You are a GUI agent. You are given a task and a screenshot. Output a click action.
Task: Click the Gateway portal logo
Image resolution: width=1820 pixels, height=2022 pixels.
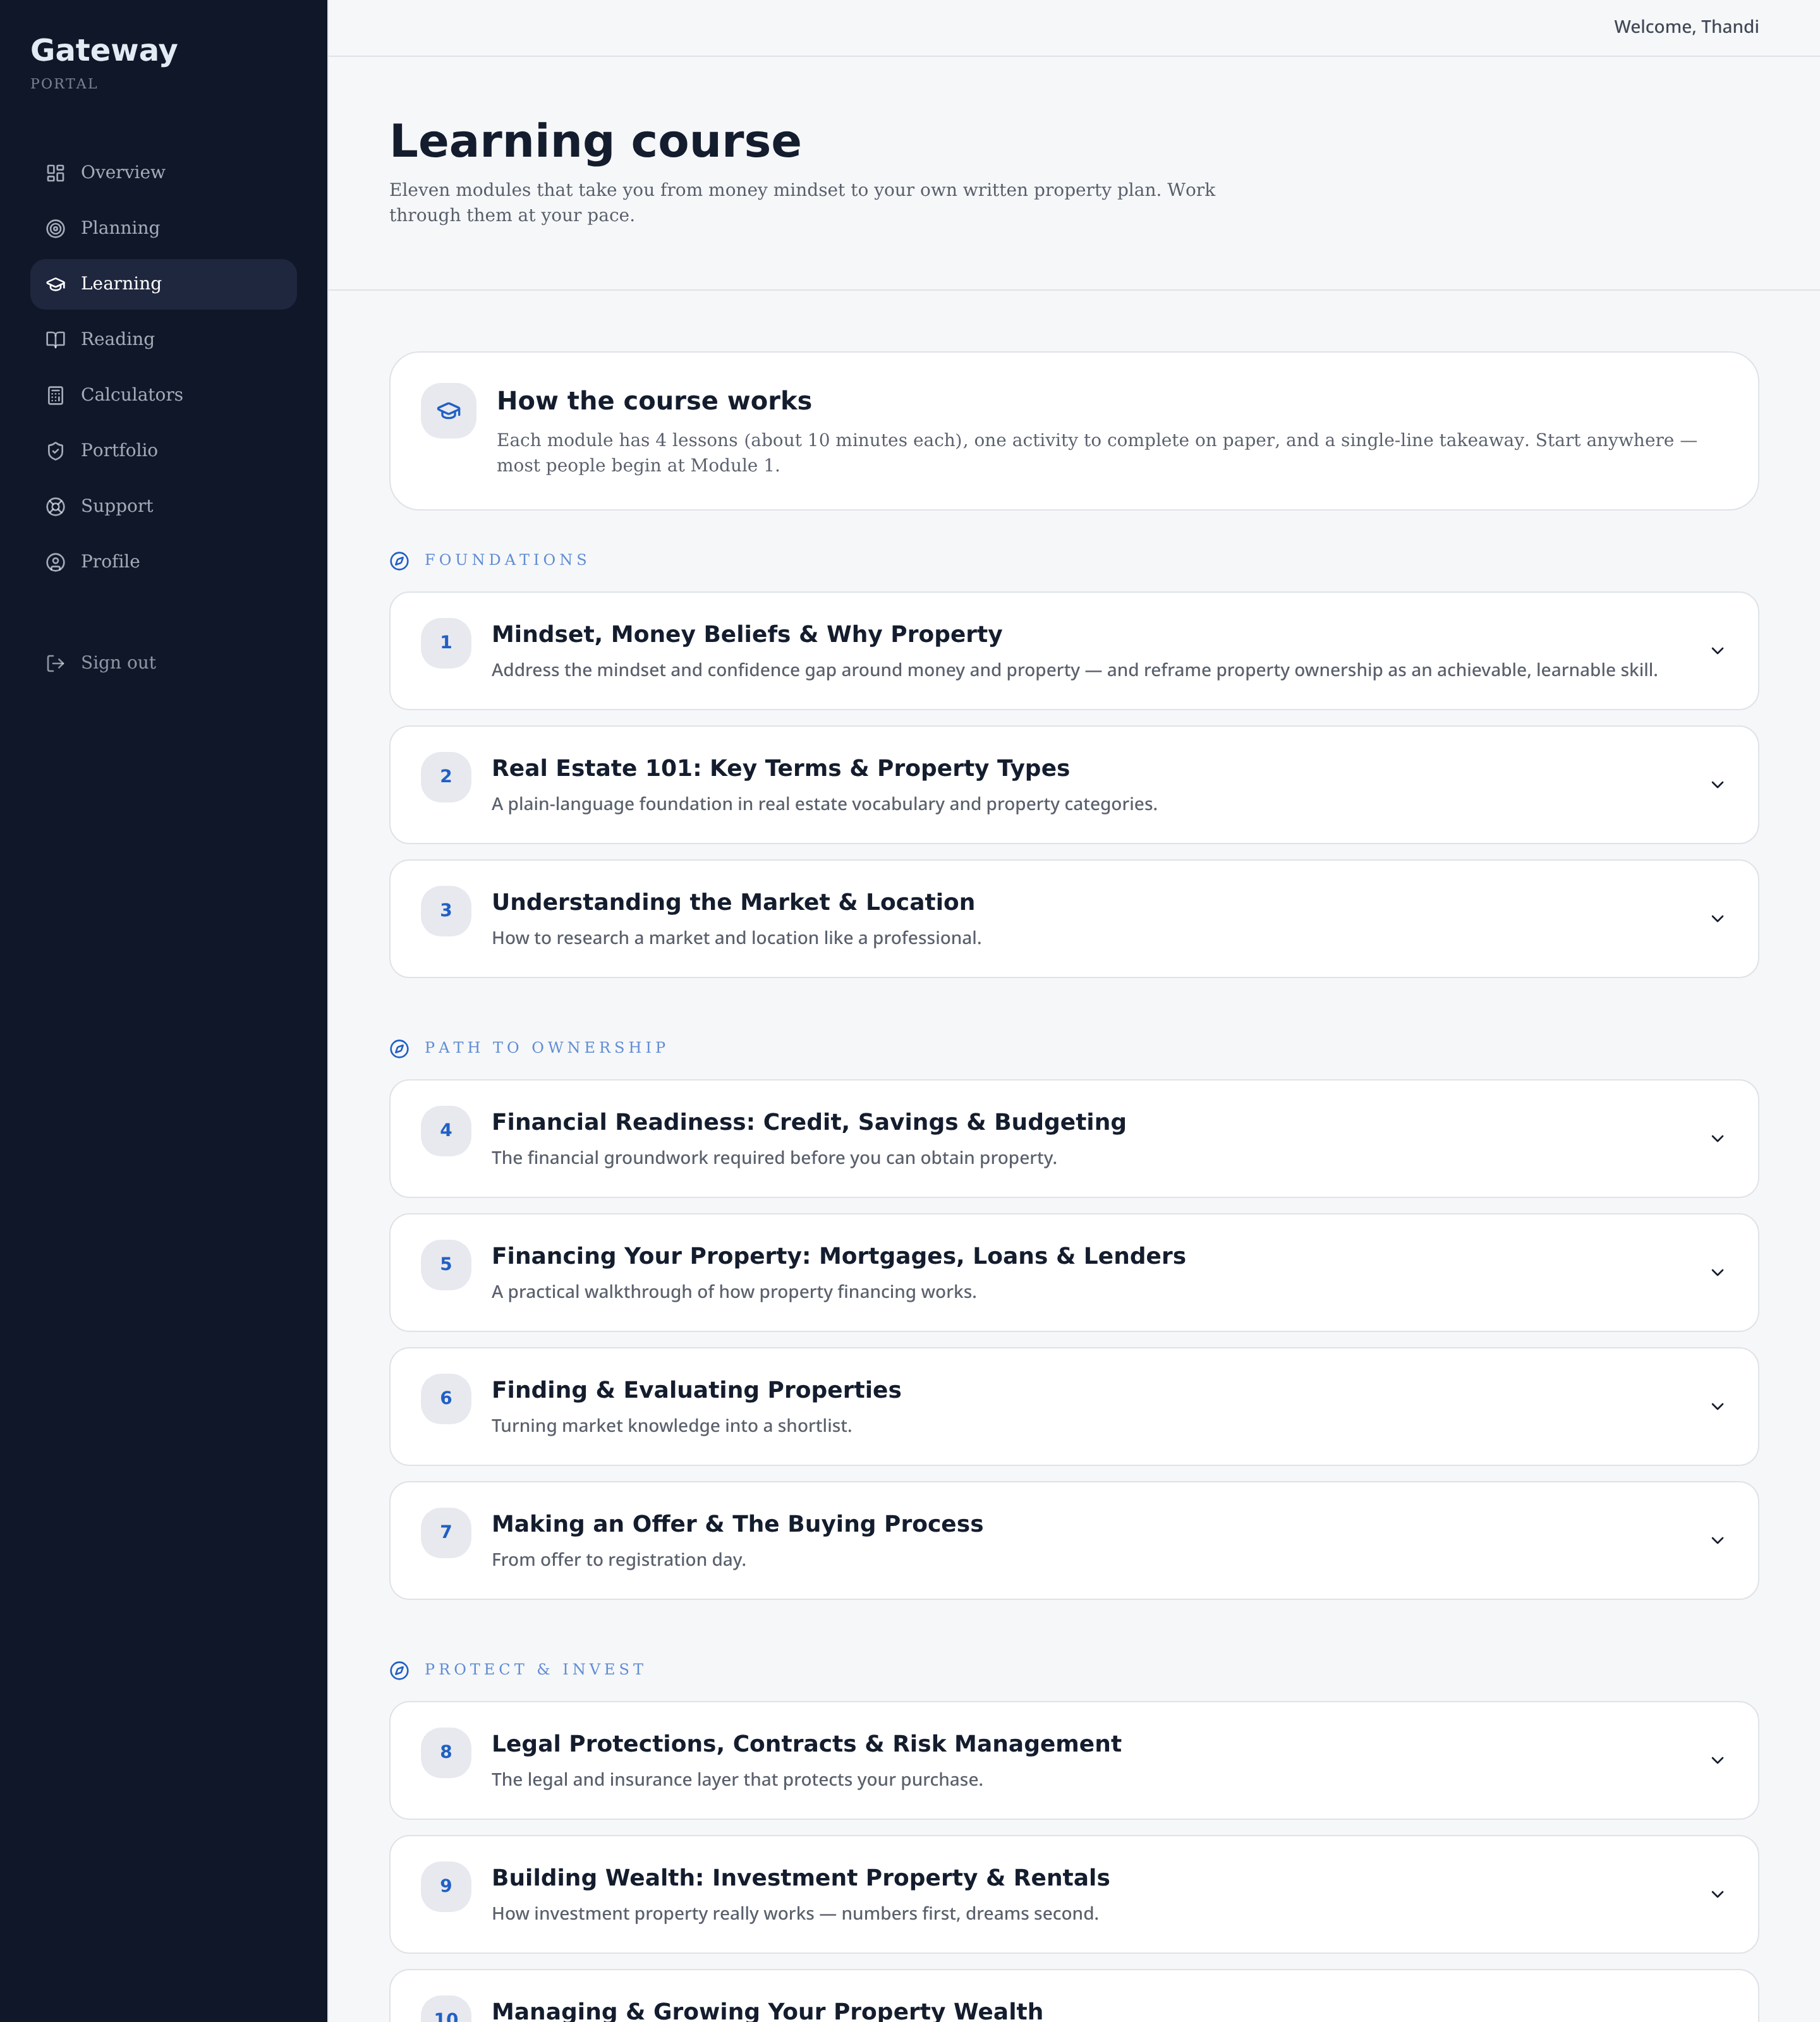pos(104,62)
